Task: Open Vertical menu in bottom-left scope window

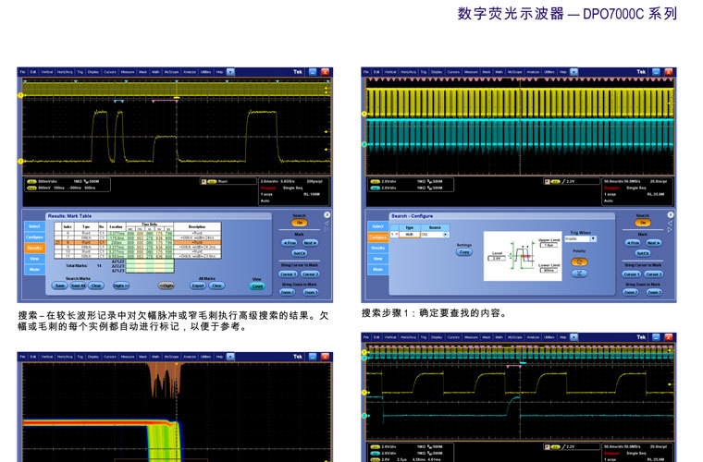Action: pyautogui.click(x=47, y=357)
